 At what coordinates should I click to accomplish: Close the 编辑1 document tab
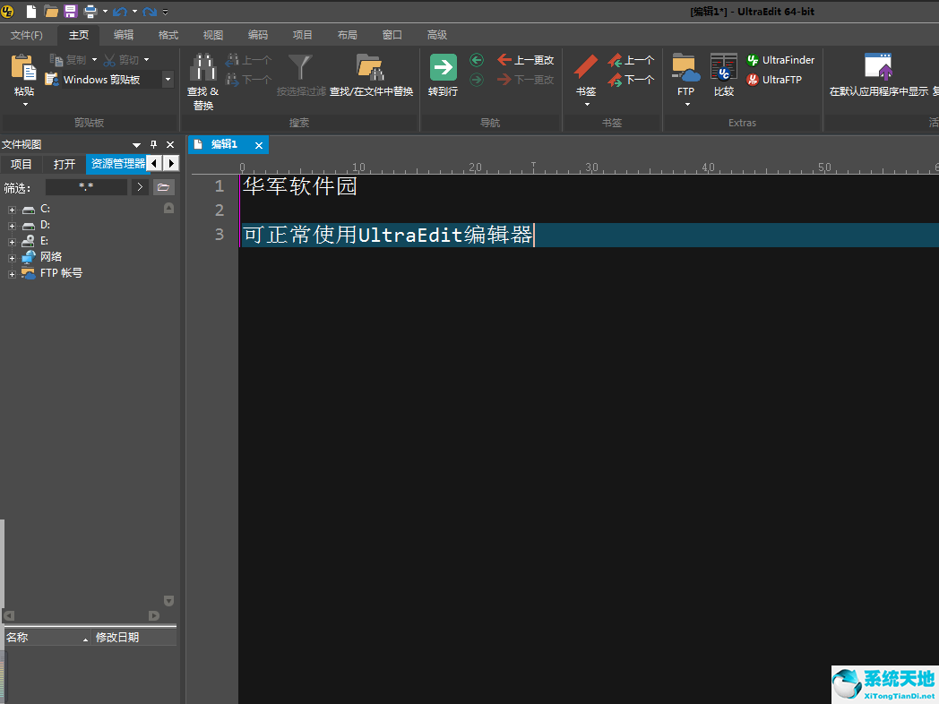click(x=259, y=145)
